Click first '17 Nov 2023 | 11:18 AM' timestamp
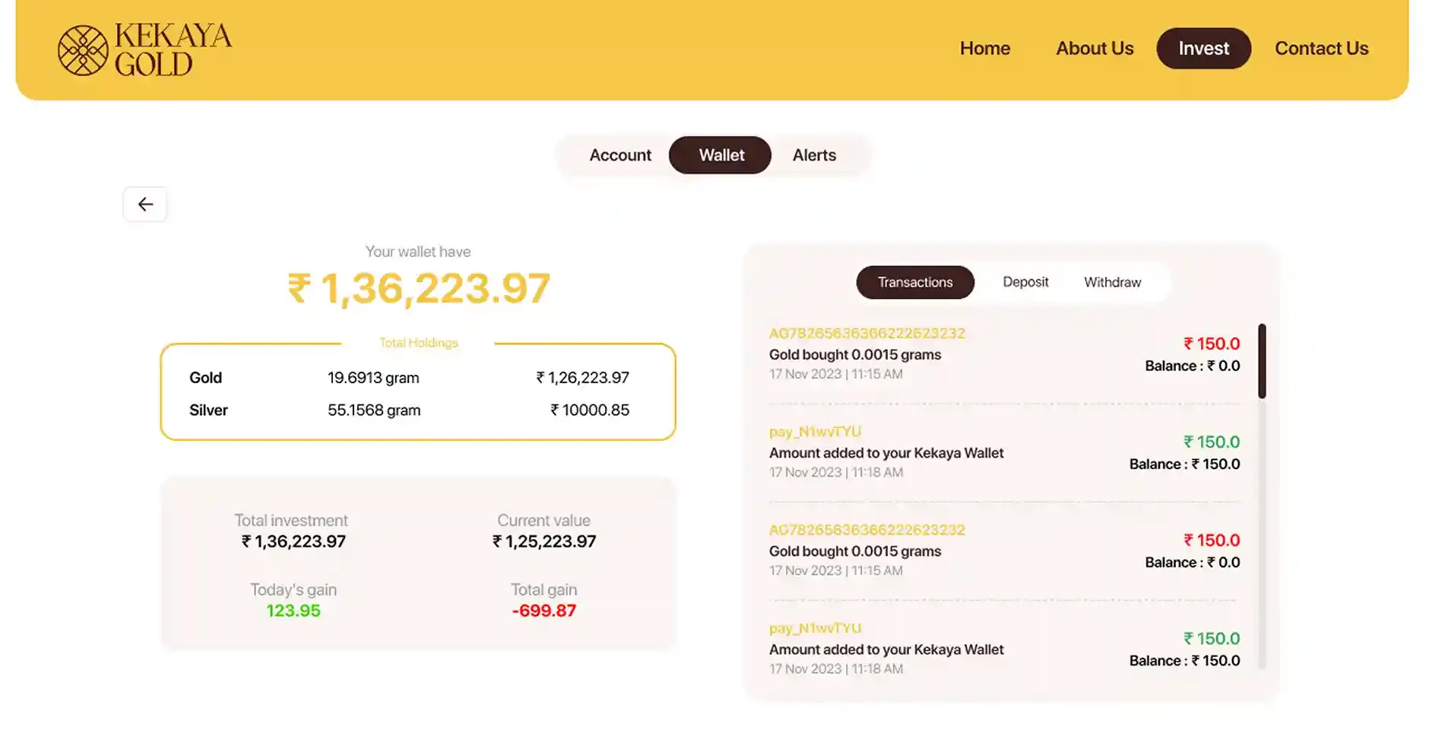 point(836,472)
